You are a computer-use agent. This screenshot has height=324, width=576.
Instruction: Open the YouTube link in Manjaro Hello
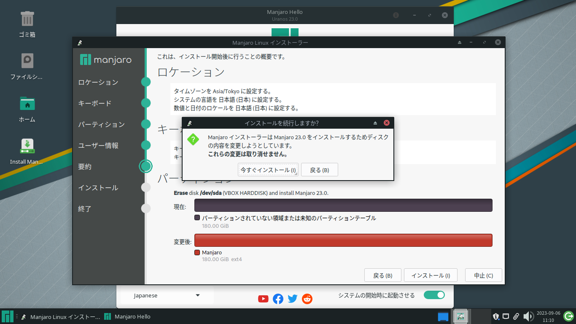point(263,299)
